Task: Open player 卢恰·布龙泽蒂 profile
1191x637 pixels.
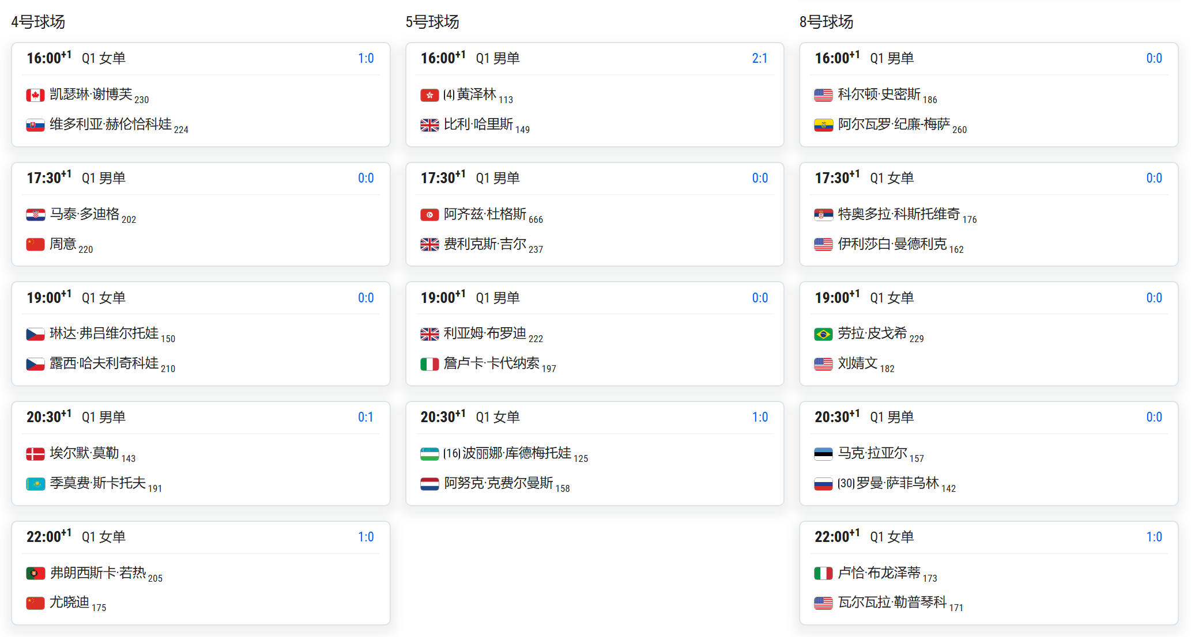Action: [x=879, y=573]
